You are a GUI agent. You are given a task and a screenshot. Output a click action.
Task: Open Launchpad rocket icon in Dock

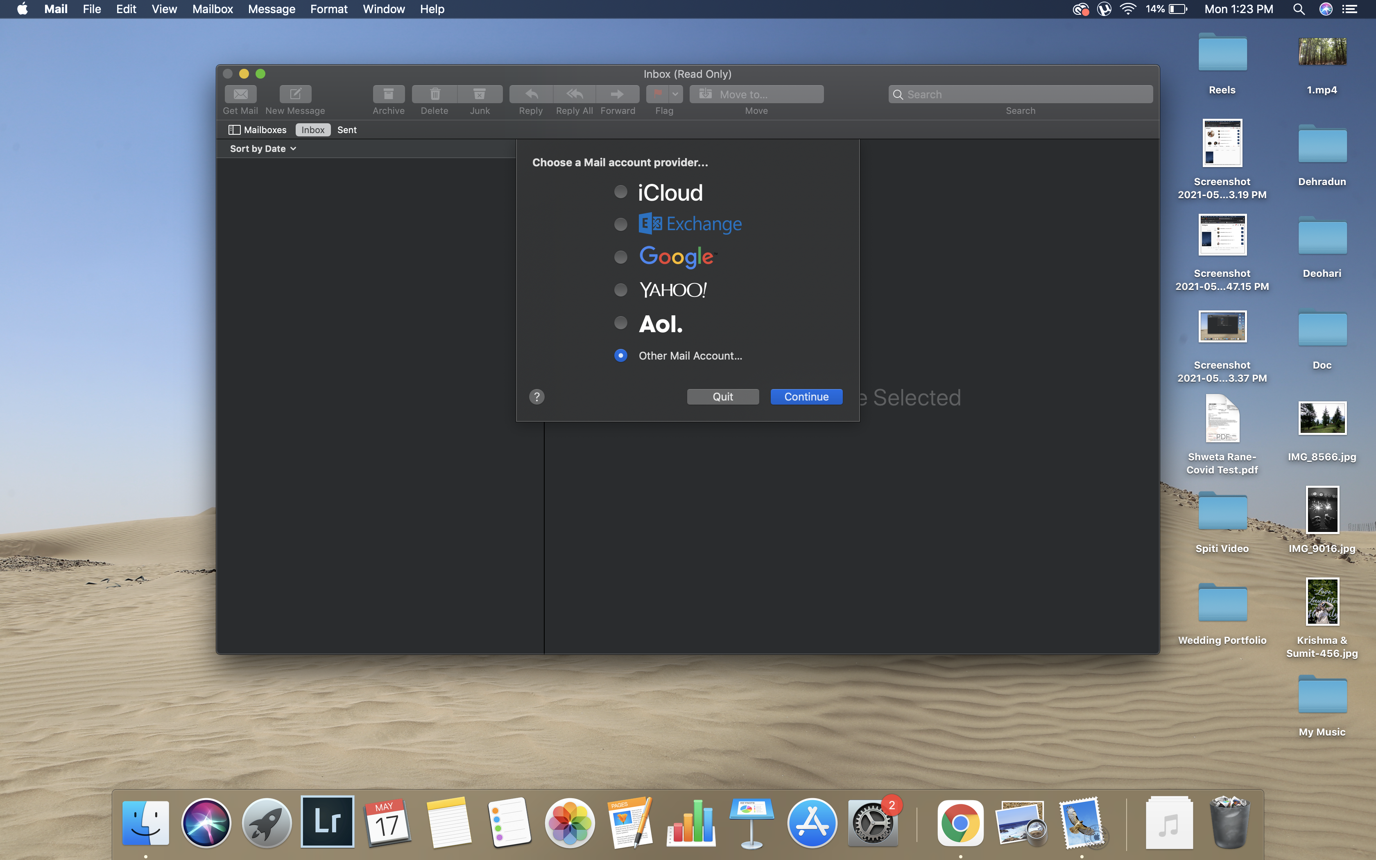pyautogui.click(x=267, y=822)
